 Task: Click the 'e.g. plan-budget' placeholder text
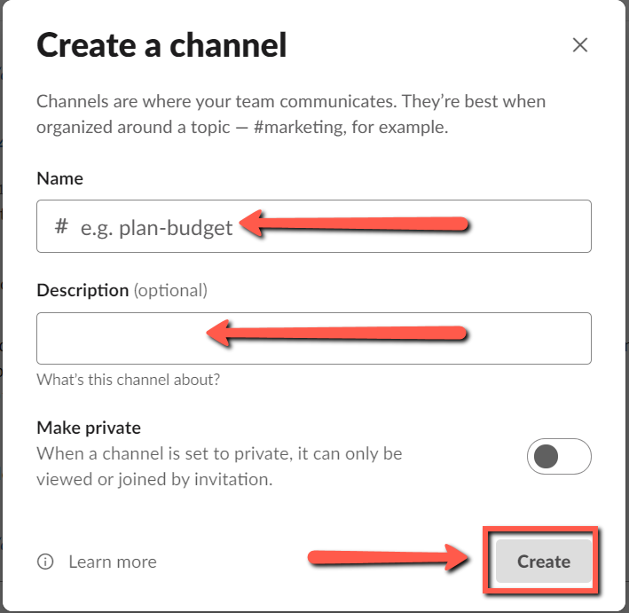point(157,228)
